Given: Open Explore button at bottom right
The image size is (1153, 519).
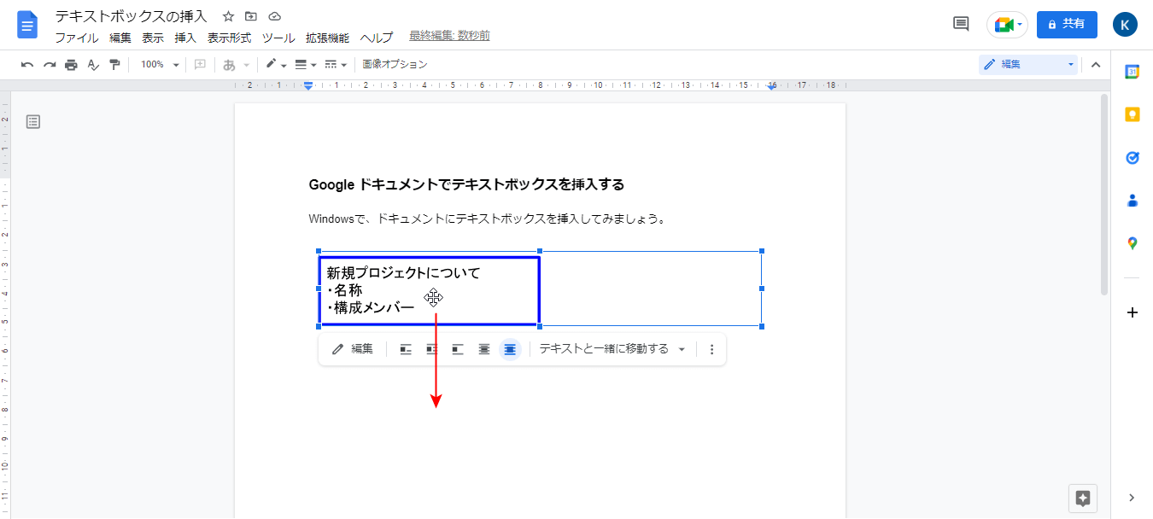Looking at the screenshot, I should point(1083,499).
